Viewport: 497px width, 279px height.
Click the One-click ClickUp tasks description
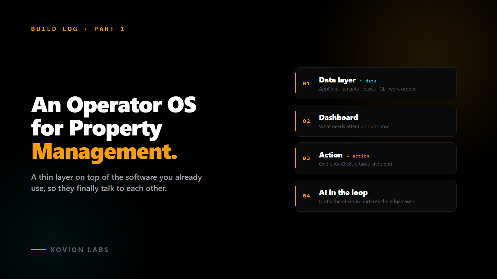[x=355, y=164]
